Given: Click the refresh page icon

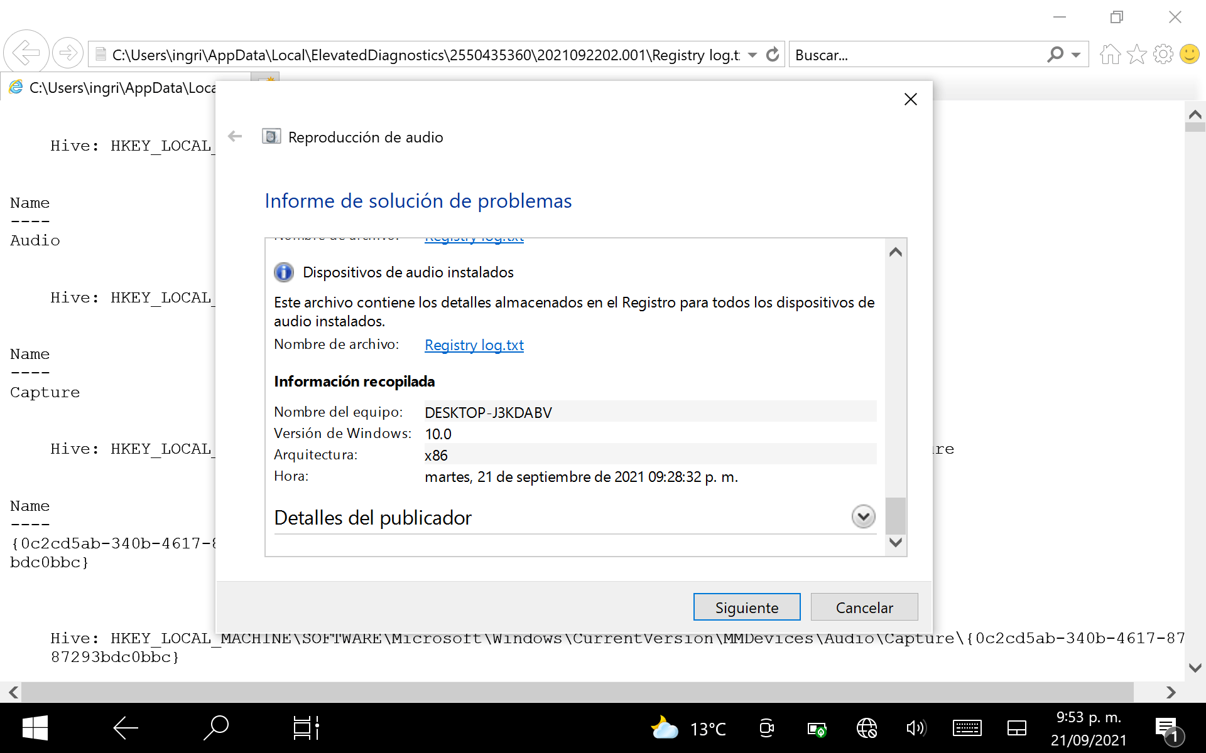Looking at the screenshot, I should pyautogui.click(x=773, y=55).
